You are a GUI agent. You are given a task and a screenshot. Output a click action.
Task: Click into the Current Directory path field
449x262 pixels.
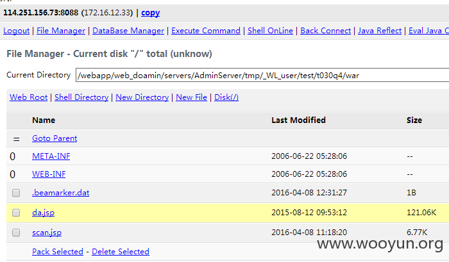pyautogui.click(x=262, y=75)
